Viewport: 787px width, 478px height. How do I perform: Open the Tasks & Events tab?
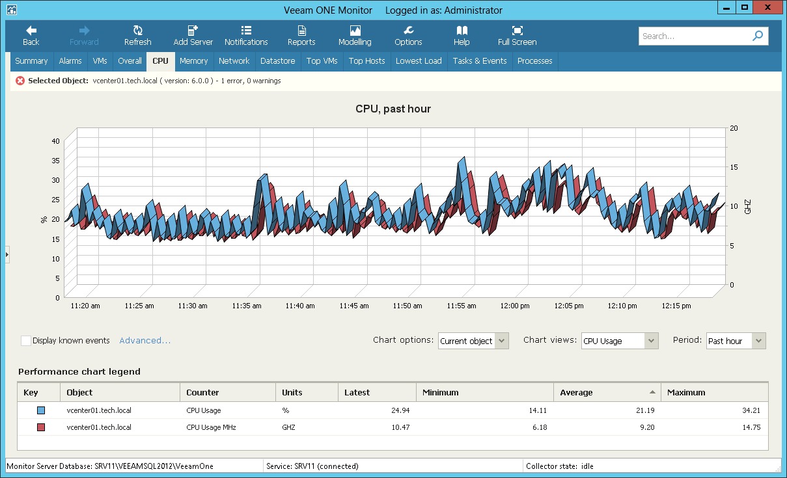click(x=479, y=61)
